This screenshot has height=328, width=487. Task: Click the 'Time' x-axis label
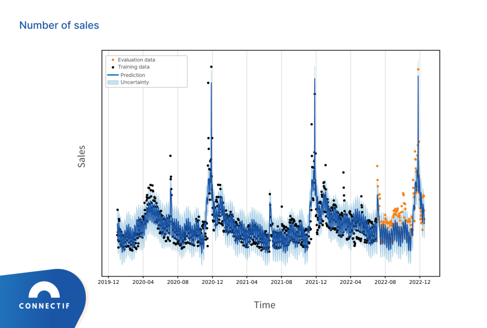coord(264,305)
